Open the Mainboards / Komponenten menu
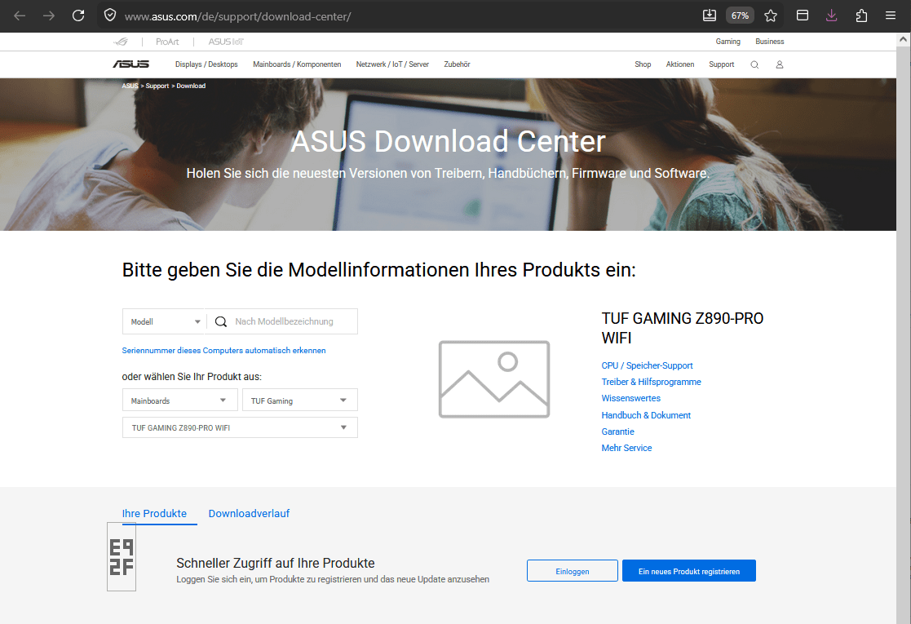Image resolution: width=911 pixels, height=624 pixels. [297, 64]
